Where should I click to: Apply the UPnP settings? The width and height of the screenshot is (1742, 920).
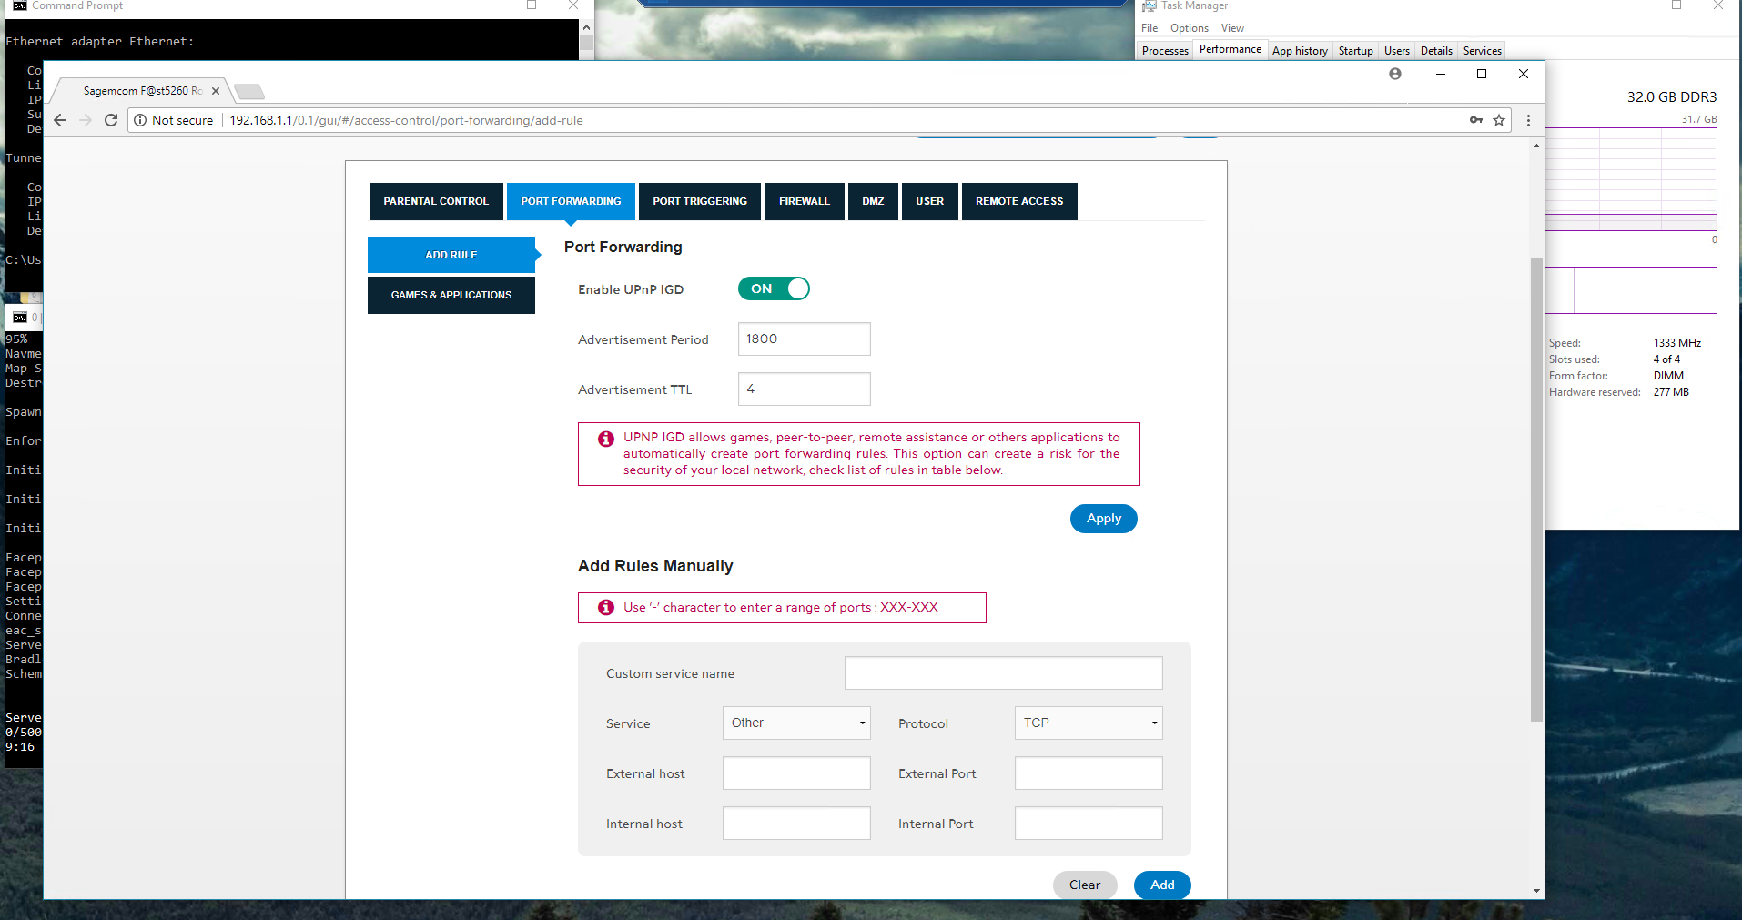[x=1104, y=519]
